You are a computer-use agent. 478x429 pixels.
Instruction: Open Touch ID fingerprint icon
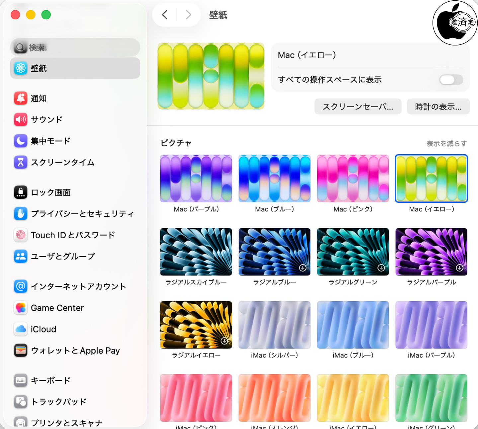[x=21, y=235]
